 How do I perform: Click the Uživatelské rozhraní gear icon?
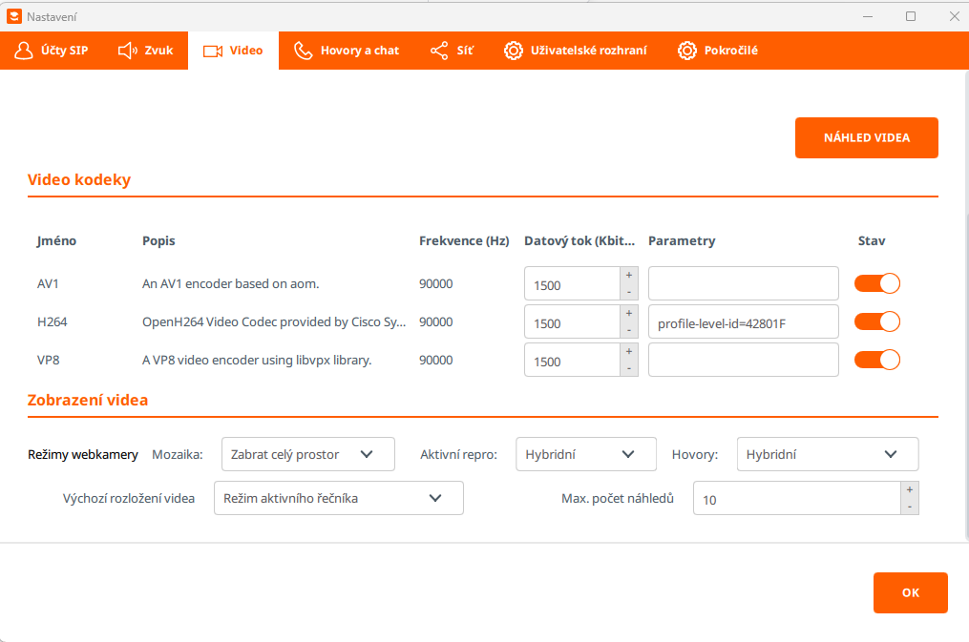(x=514, y=51)
